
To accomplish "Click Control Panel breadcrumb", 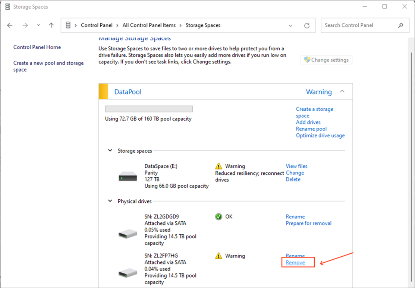I will pos(97,25).
